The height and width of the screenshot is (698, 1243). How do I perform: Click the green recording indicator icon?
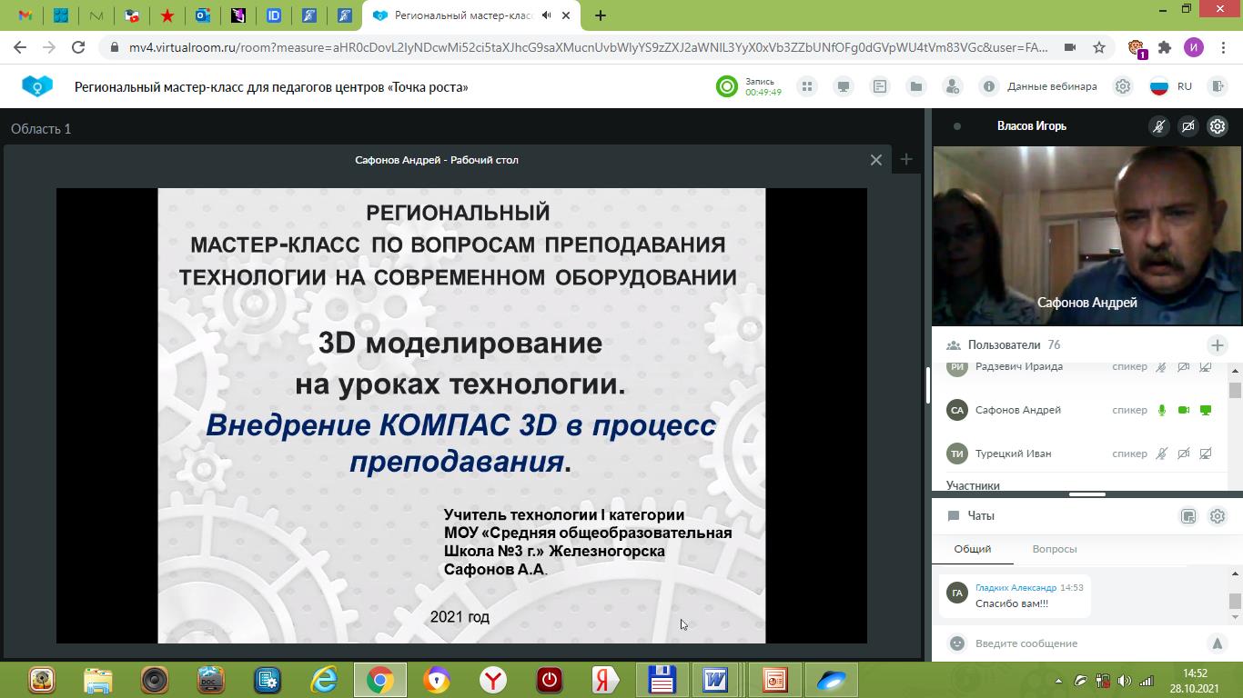tap(726, 86)
